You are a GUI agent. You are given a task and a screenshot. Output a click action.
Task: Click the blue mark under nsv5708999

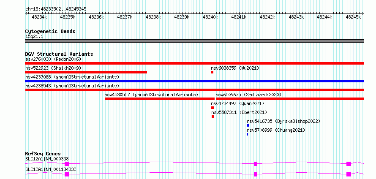pos(248,134)
